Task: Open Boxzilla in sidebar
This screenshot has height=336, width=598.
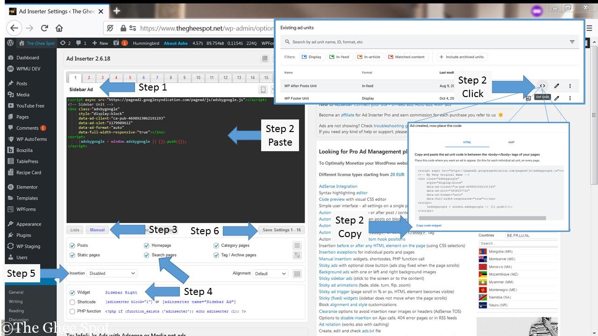Action: coord(24,150)
